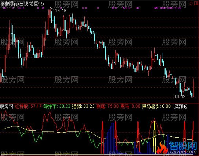Click the 股旁网 indicator name label
Image resolution: width=199 pixels, height=156 pixels.
click(x=7, y=106)
